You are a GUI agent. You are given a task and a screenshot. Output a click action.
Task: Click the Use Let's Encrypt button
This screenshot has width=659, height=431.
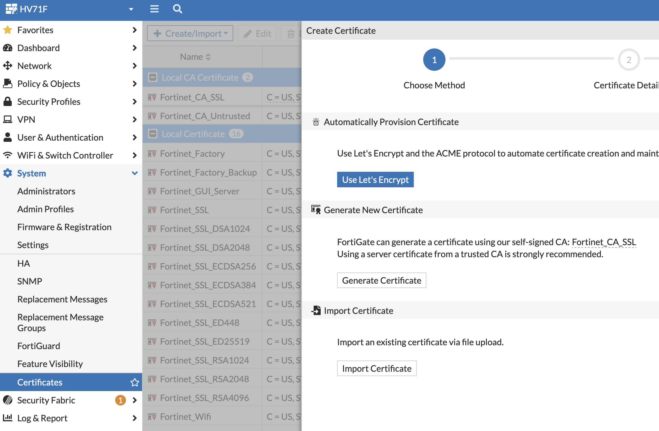pyautogui.click(x=375, y=180)
